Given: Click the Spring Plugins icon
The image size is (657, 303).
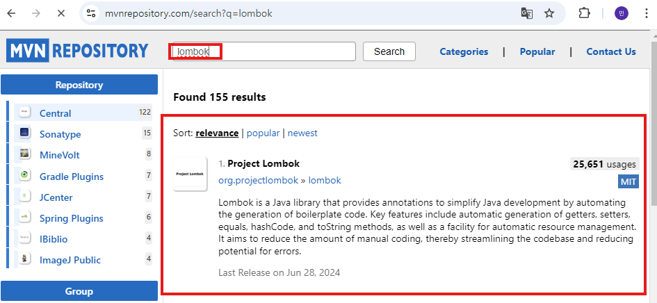Looking at the screenshot, I should click(x=24, y=217).
